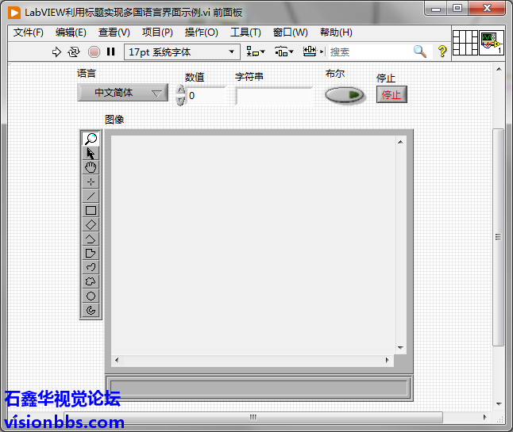Image resolution: width=513 pixels, height=432 pixels.
Task: Click the front panel vertical scrollbar thumb
Action: 498,237
